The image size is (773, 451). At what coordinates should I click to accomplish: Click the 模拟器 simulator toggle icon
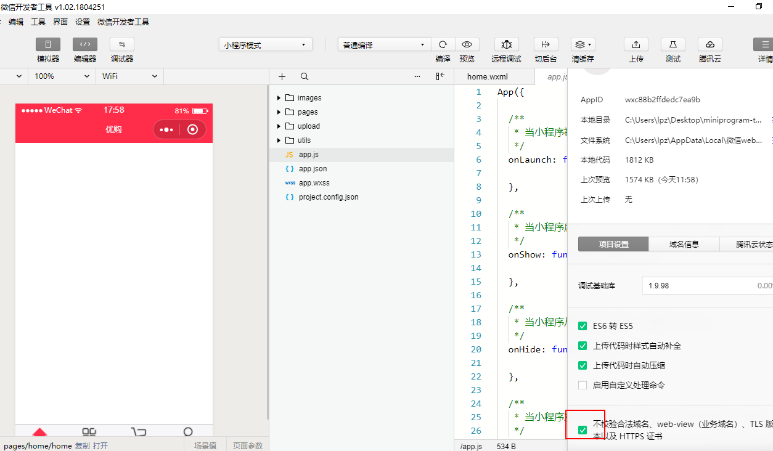coord(48,45)
